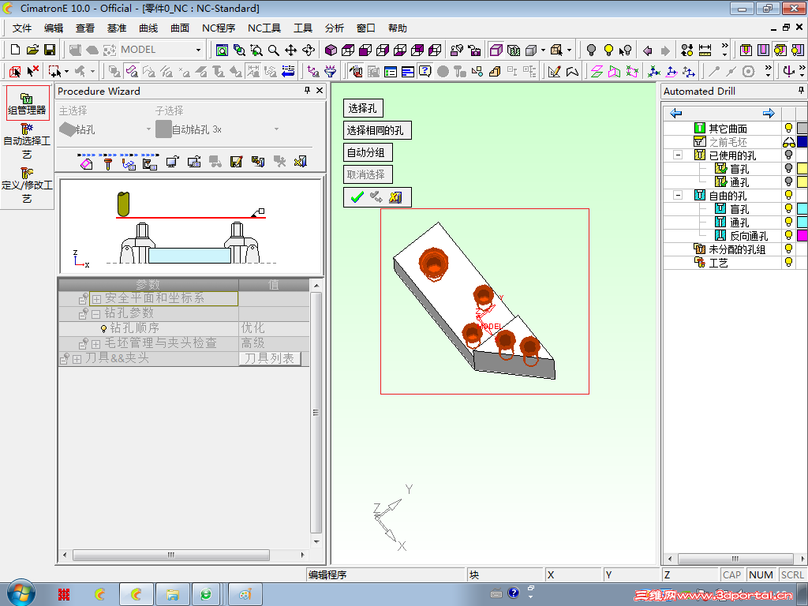This screenshot has width=808, height=606.
Task: Click the New file icon
Action: point(15,50)
